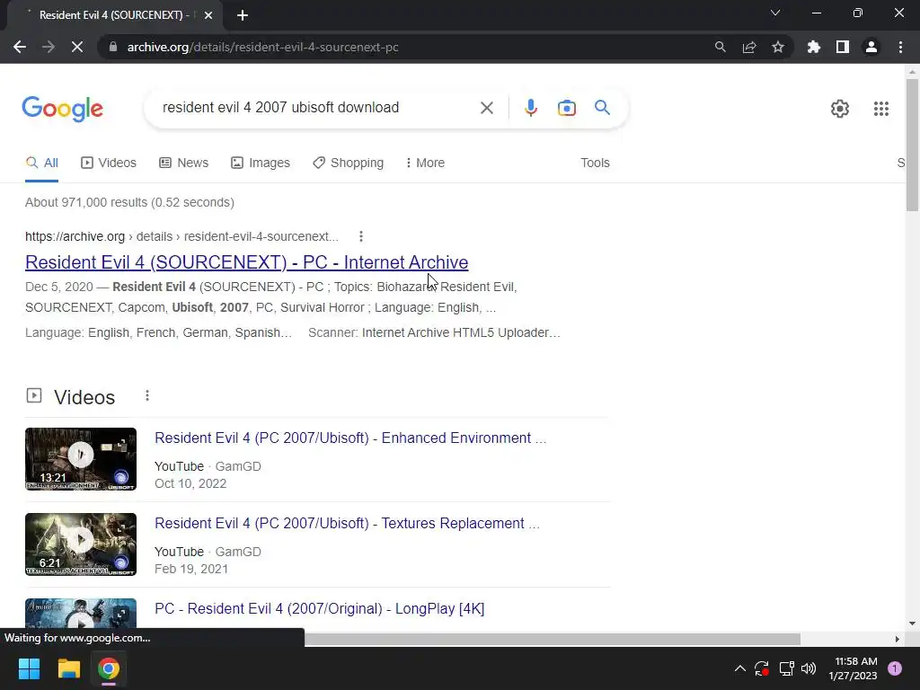This screenshot has width=920, height=690.
Task: Open the Chrome extensions puzzle icon
Action: pos(813,47)
